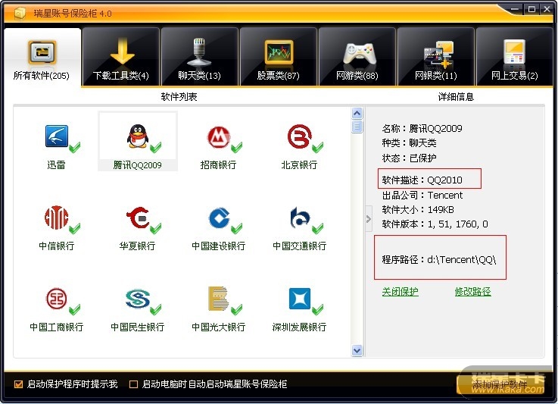Switch to the 下载工具类(4) tab
Screen dimensions: 558x404
(121, 57)
